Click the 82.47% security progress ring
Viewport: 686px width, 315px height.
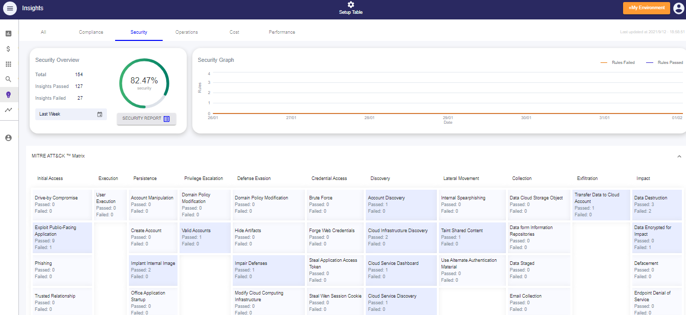pos(144,83)
